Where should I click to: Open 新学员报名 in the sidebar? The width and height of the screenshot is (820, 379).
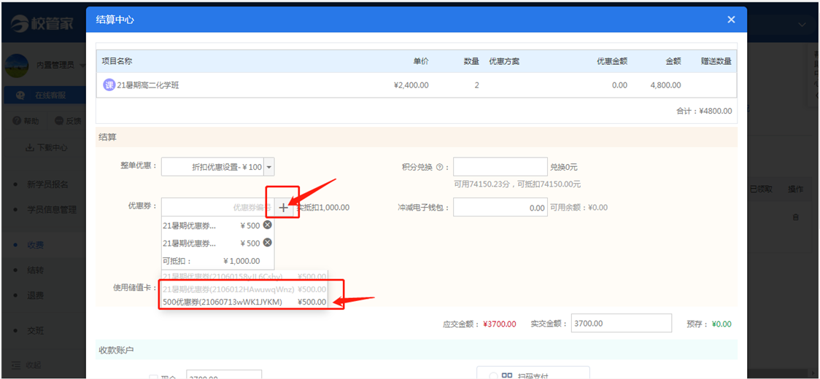pos(47,184)
